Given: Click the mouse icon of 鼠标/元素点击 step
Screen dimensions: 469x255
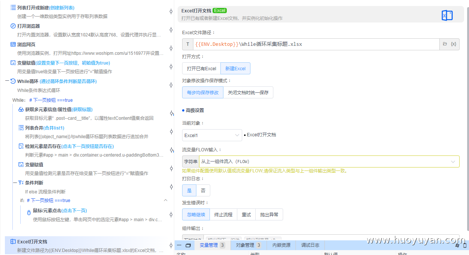Looking at the screenshot, I should click(x=29, y=212).
